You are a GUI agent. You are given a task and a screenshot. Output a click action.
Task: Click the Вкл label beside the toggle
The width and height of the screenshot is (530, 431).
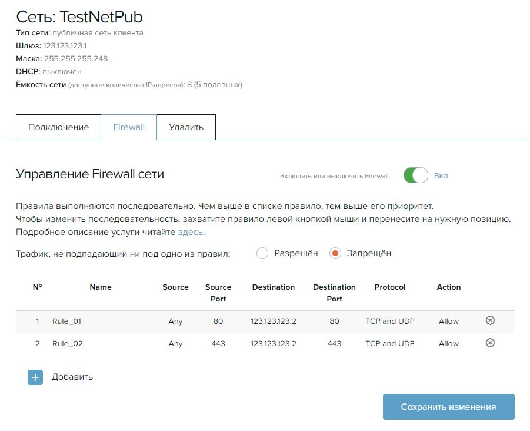click(441, 175)
